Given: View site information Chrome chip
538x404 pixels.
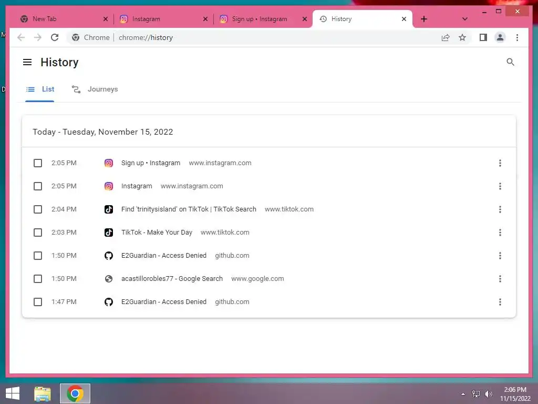Looking at the screenshot, I should [91, 37].
